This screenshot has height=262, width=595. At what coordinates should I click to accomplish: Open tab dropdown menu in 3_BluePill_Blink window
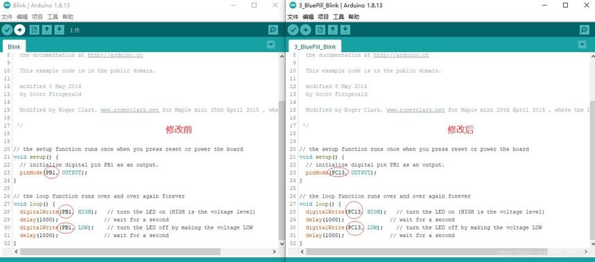[583, 44]
